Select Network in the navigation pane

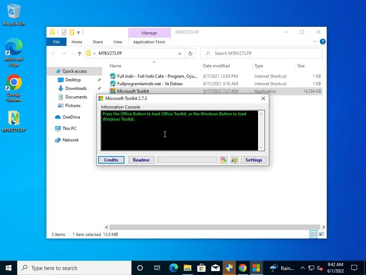[x=70, y=140]
